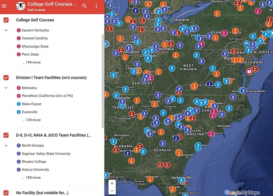Click the sidebar vertical scrollbar
This screenshot has width=273, height=196.
click(103, 81)
